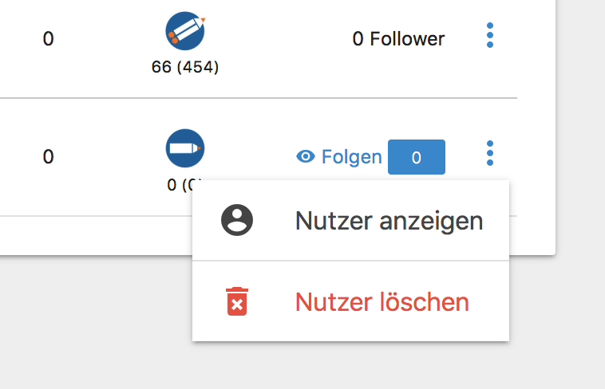605x389 pixels.
Task: Click the Nutzer anzeigen text label
Action: (x=389, y=221)
